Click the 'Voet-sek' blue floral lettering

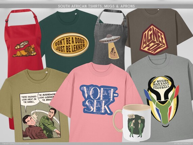point(99,100)
